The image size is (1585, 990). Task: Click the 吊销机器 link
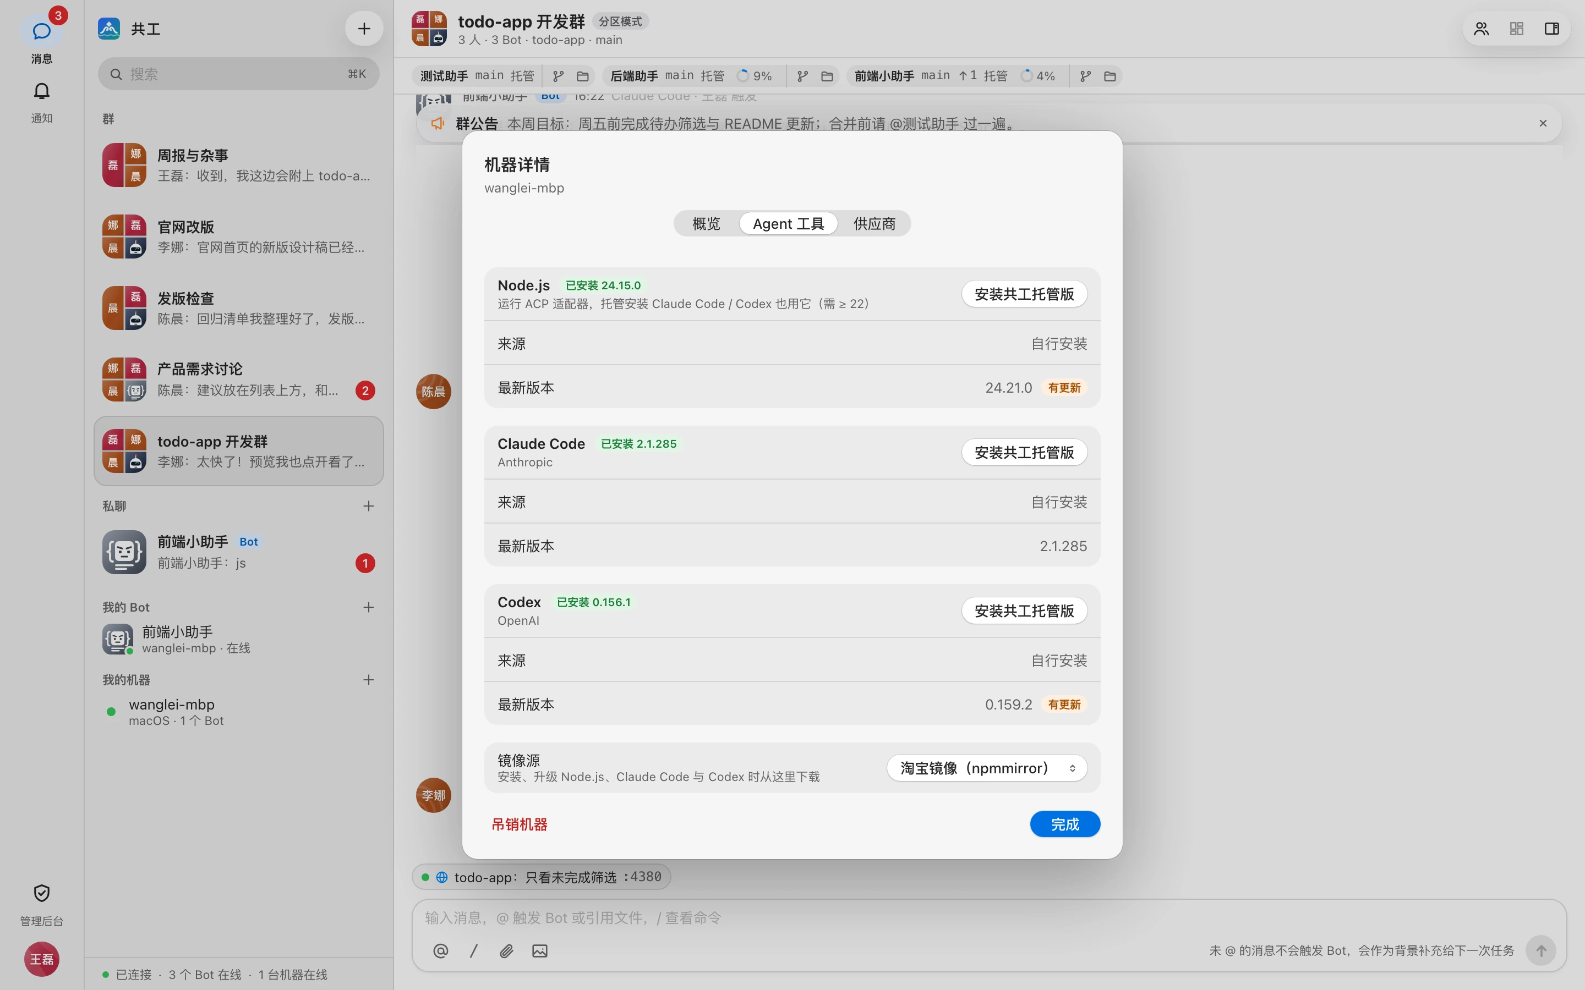[520, 824]
